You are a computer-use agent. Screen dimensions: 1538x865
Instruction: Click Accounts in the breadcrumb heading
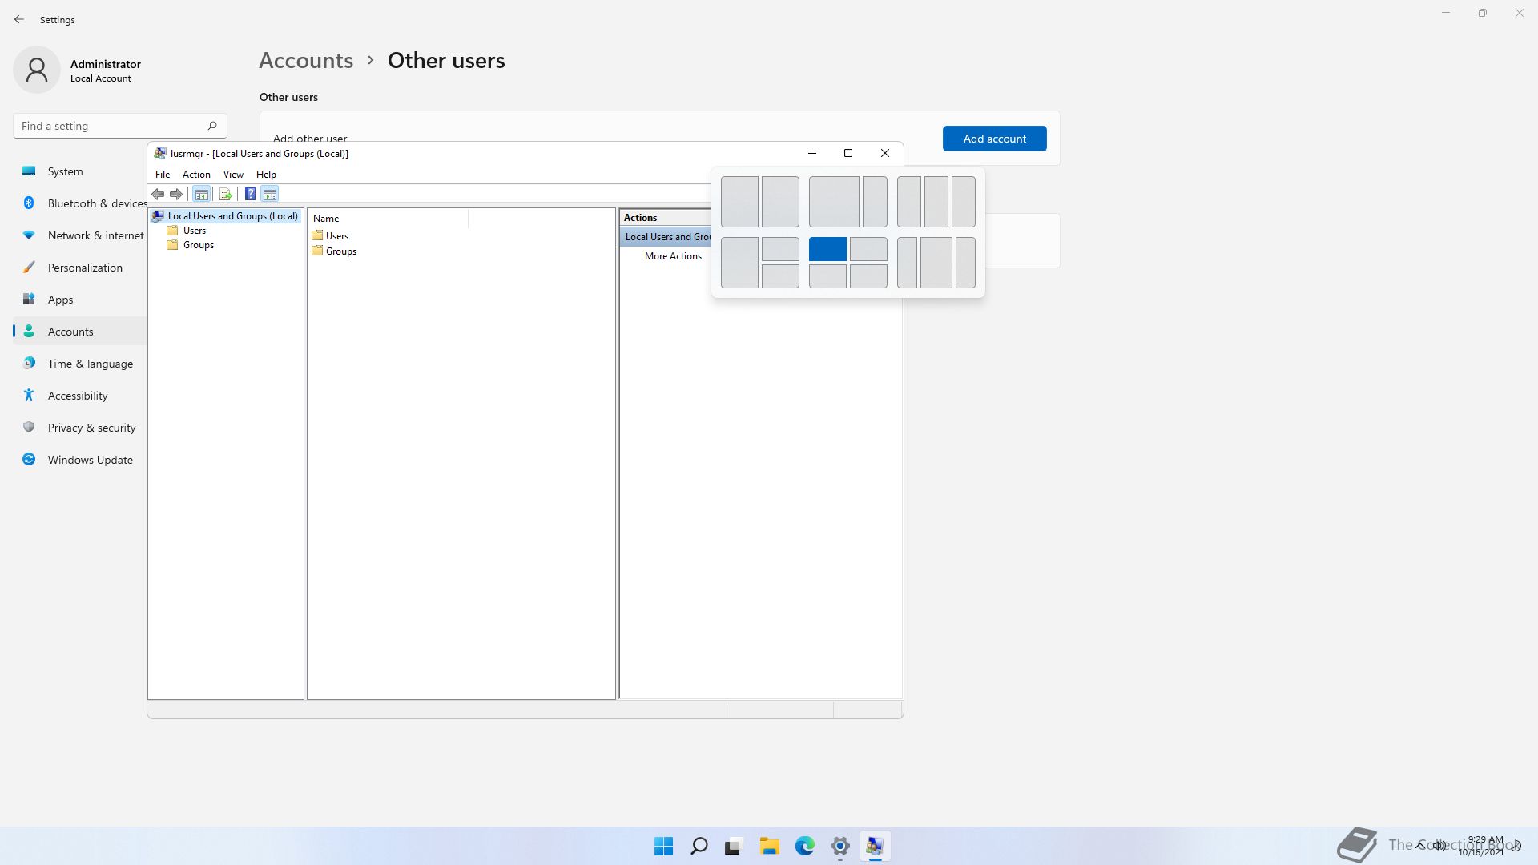pyautogui.click(x=306, y=61)
